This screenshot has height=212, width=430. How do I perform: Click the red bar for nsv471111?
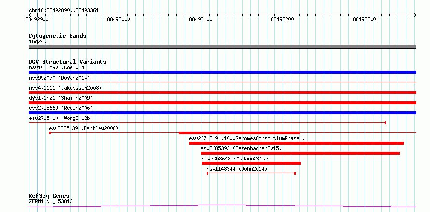click(x=222, y=93)
